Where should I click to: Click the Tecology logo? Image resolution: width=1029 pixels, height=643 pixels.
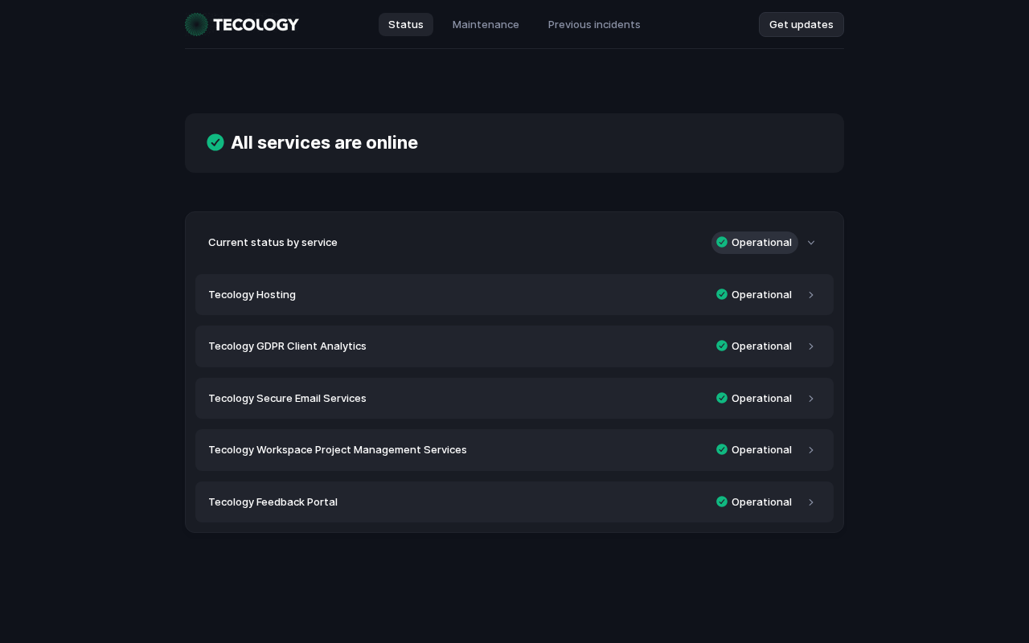click(241, 24)
